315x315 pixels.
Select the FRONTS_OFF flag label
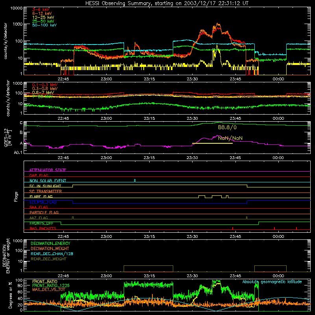click(41, 223)
